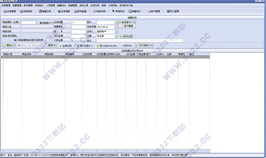Click the 增加(F2) button
Image resolution: width=266 pixels, height=158 pixels.
tap(9, 45)
